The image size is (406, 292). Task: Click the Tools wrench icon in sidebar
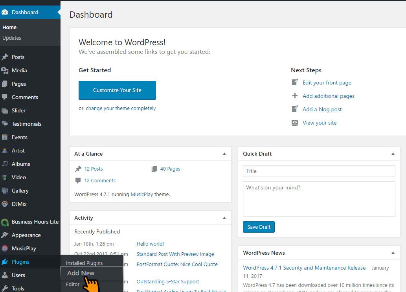point(5,288)
